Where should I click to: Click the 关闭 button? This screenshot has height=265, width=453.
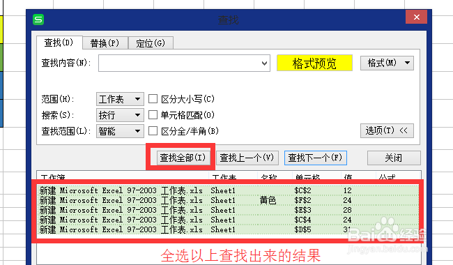click(394, 158)
